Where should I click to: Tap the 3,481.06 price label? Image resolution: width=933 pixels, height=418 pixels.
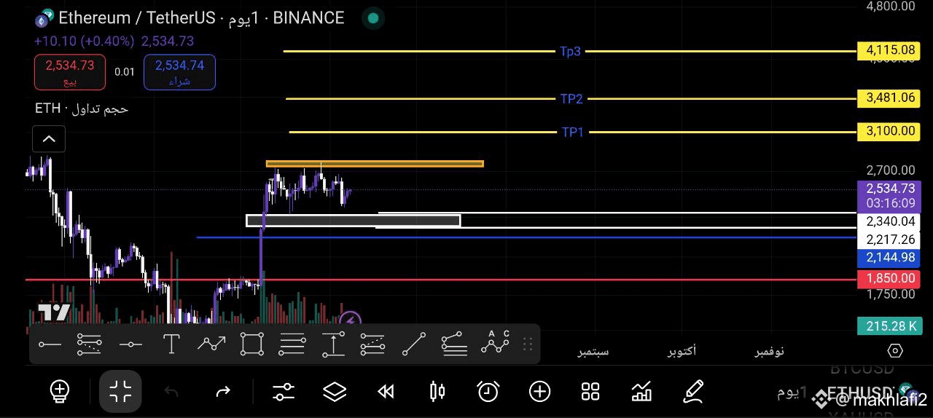[887, 98]
